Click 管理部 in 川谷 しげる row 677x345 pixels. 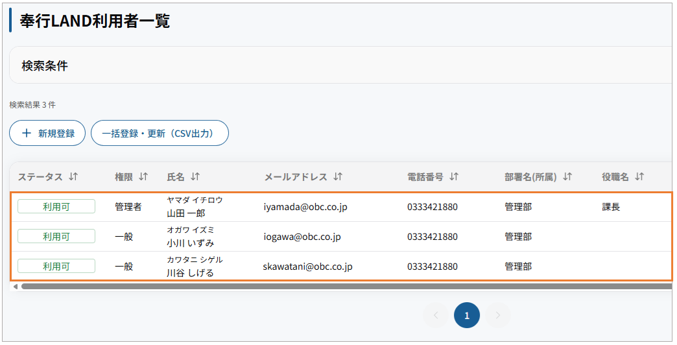518,267
